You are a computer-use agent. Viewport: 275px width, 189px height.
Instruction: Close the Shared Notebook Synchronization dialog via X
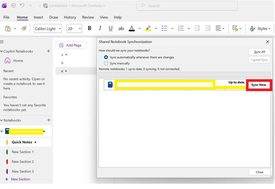point(268,42)
